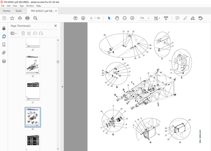Zoom in with the plus button
Screen dimensions: 211x151
132,18
